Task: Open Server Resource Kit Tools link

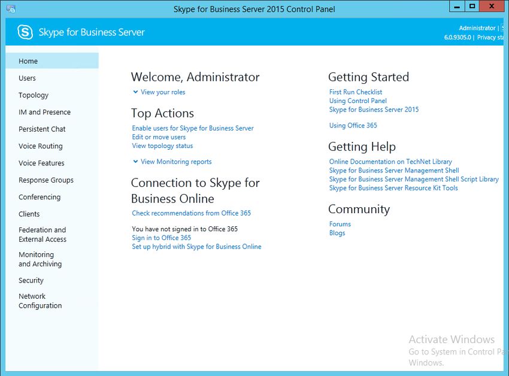Action: pyautogui.click(x=393, y=187)
